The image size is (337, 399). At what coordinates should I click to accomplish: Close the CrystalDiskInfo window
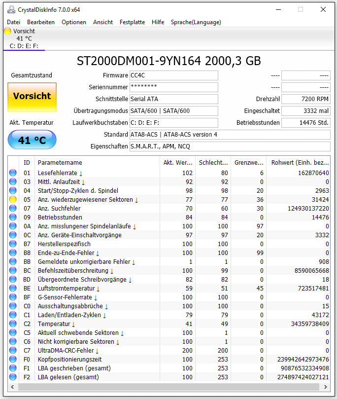click(323, 10)
